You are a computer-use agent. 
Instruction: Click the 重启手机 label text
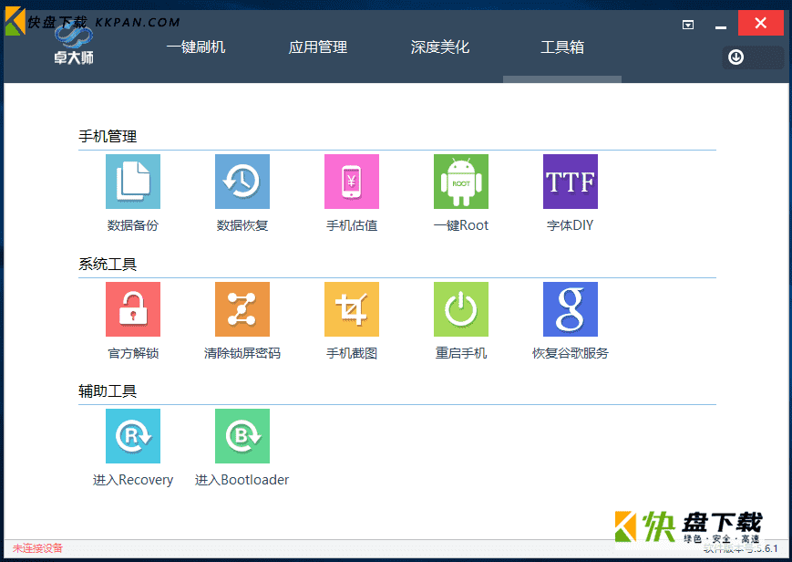pyautogui.click(x=461, y=353)
